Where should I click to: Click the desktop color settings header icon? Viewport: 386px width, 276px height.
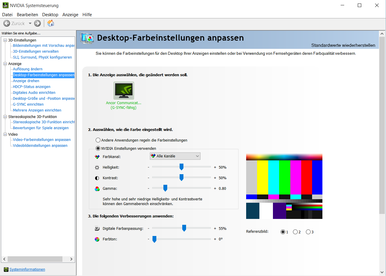(x=87, y=38)
